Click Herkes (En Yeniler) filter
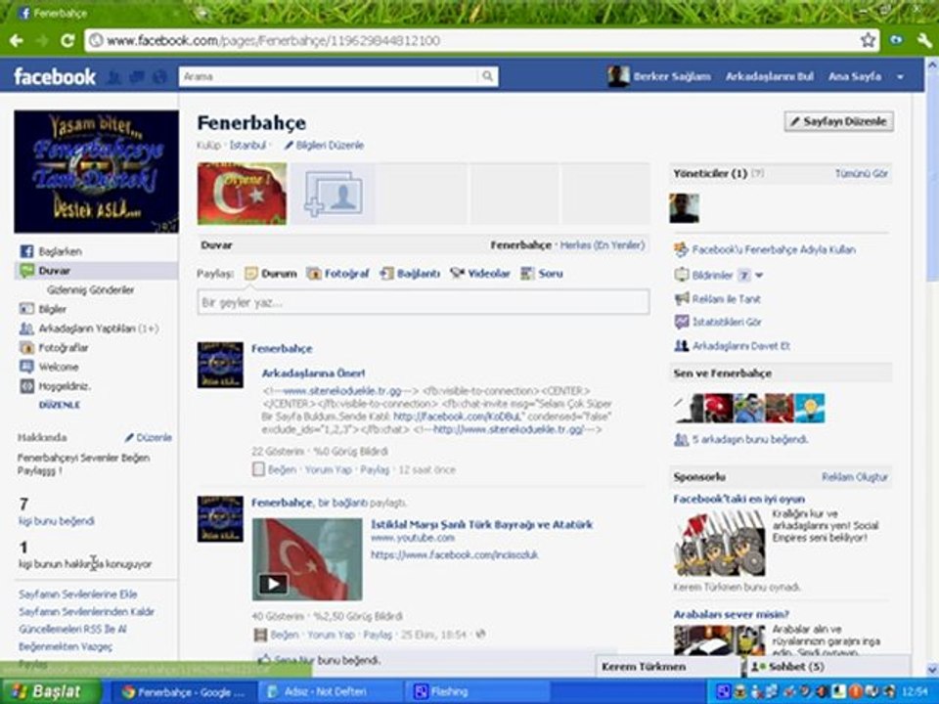This screenshot has height=704, width=939. click(x=603, y=244)
